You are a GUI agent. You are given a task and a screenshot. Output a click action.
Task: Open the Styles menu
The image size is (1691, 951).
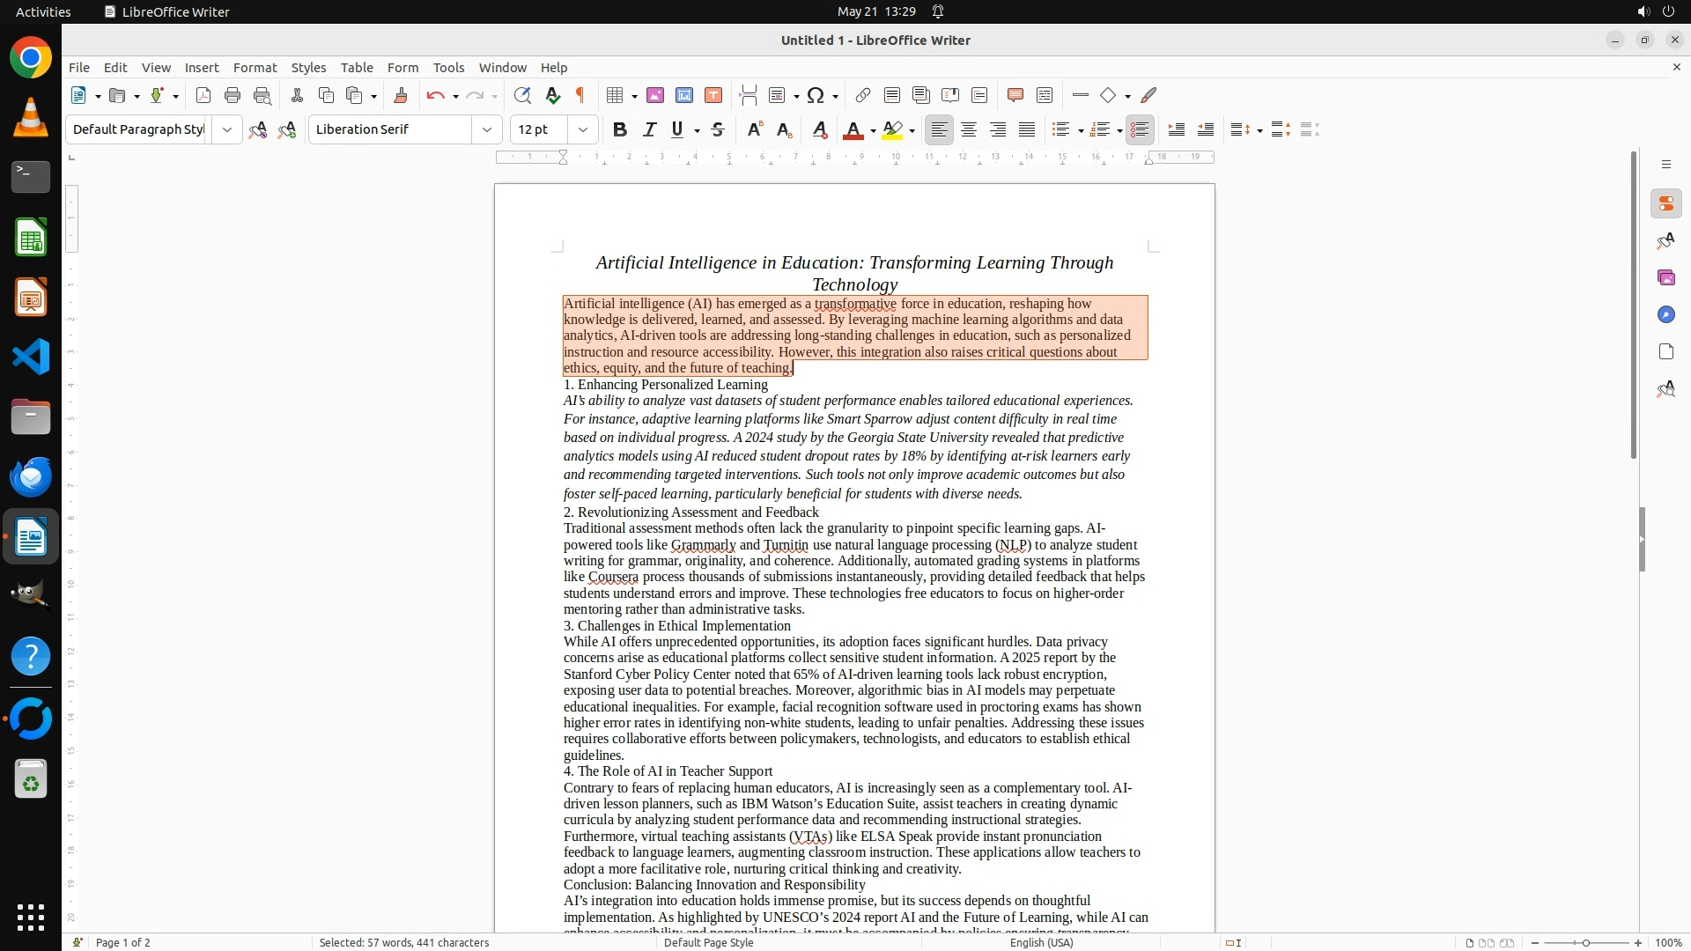[x=308, y=68]
